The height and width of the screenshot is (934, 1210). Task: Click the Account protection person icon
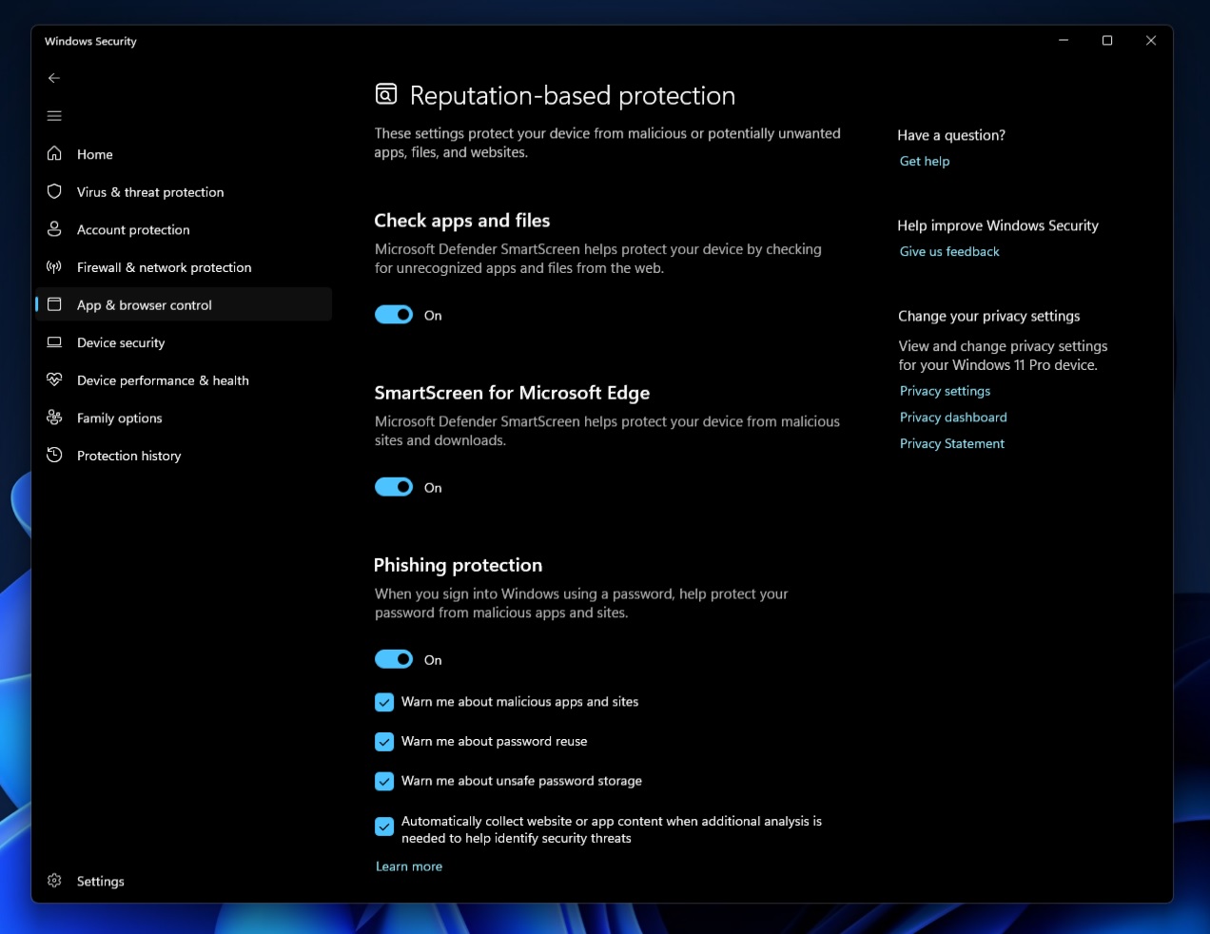[x=54, y=229]
